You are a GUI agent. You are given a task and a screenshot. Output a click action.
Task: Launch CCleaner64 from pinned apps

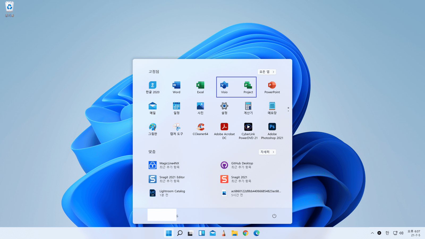(200, 129)
